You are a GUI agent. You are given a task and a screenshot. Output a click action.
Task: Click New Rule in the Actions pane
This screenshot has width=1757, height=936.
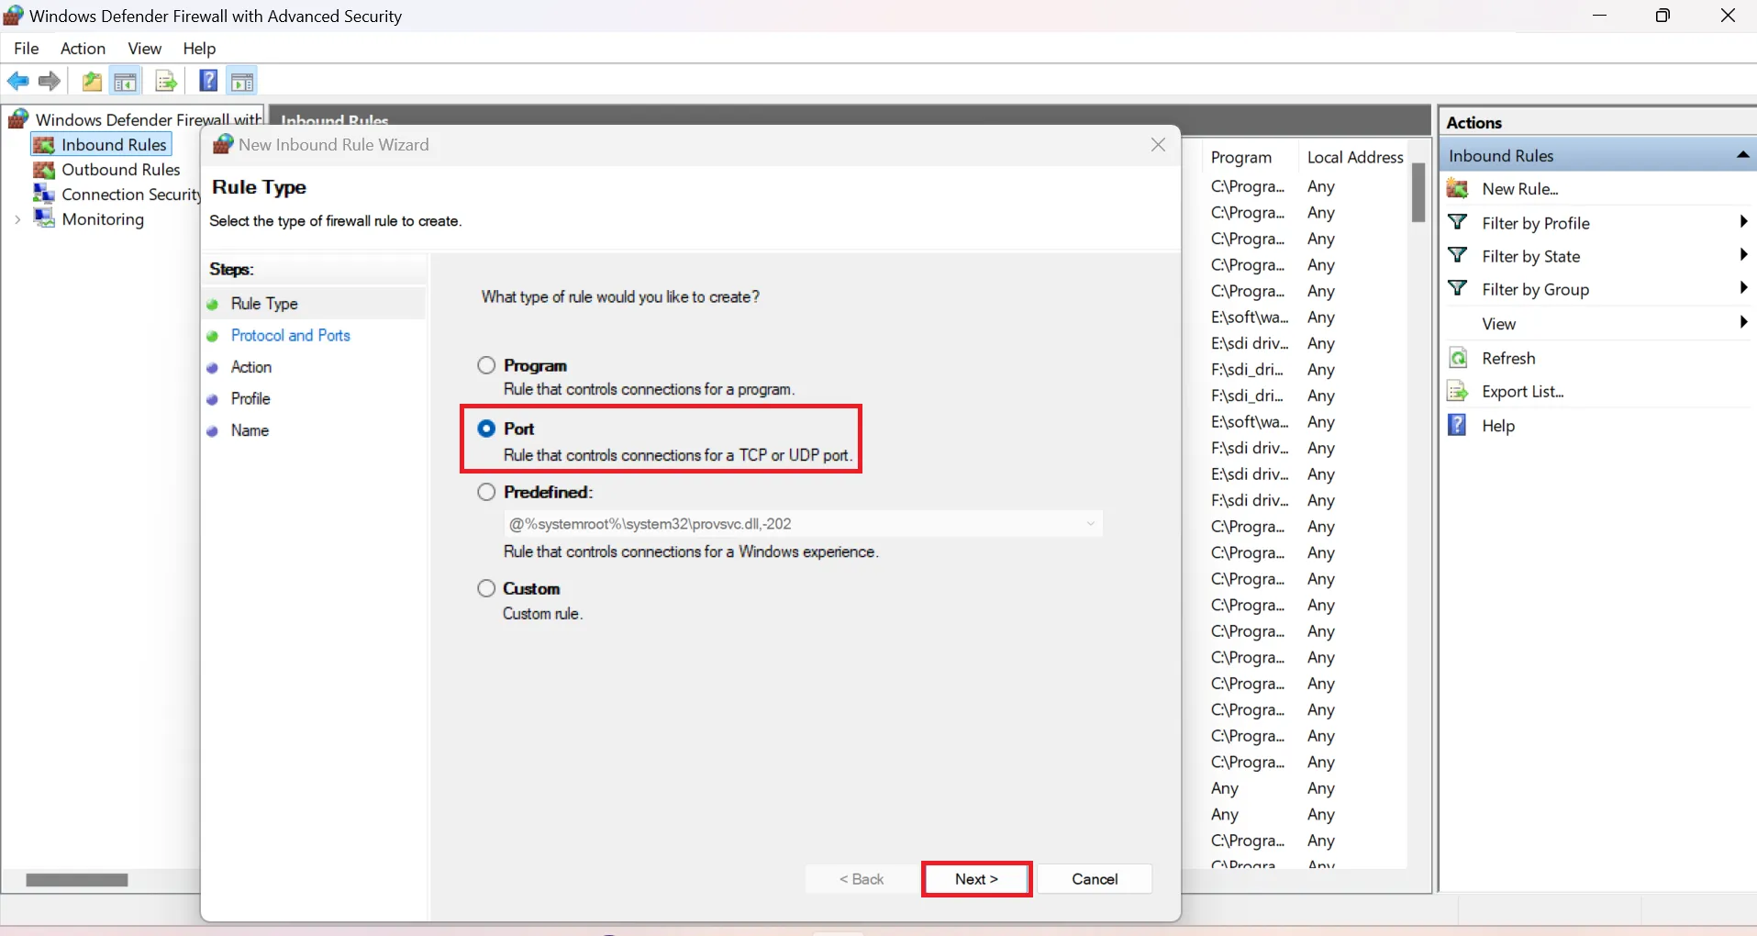pyautogui.click(x=1519, y=189)
